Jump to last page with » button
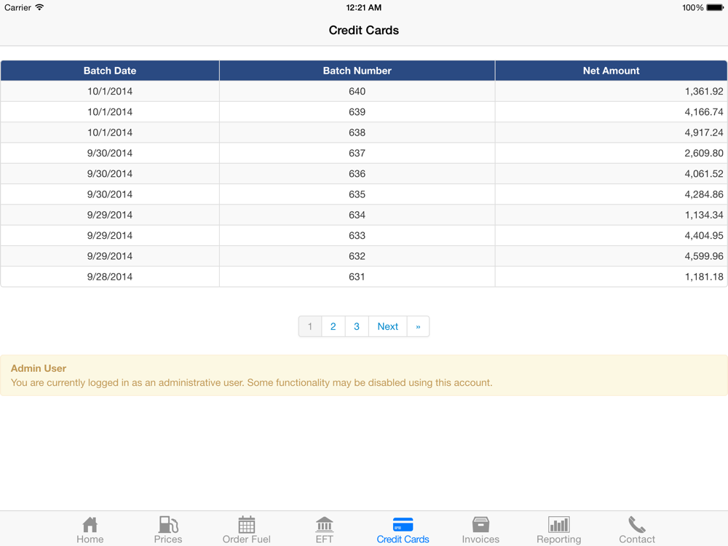 [x=418, y=326]
